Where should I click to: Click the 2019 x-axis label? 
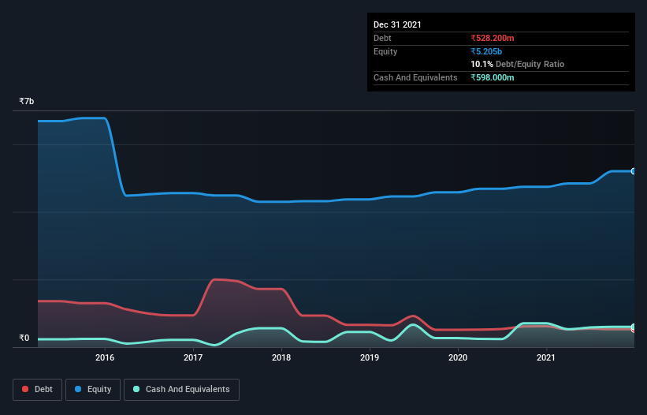(370, 357)
